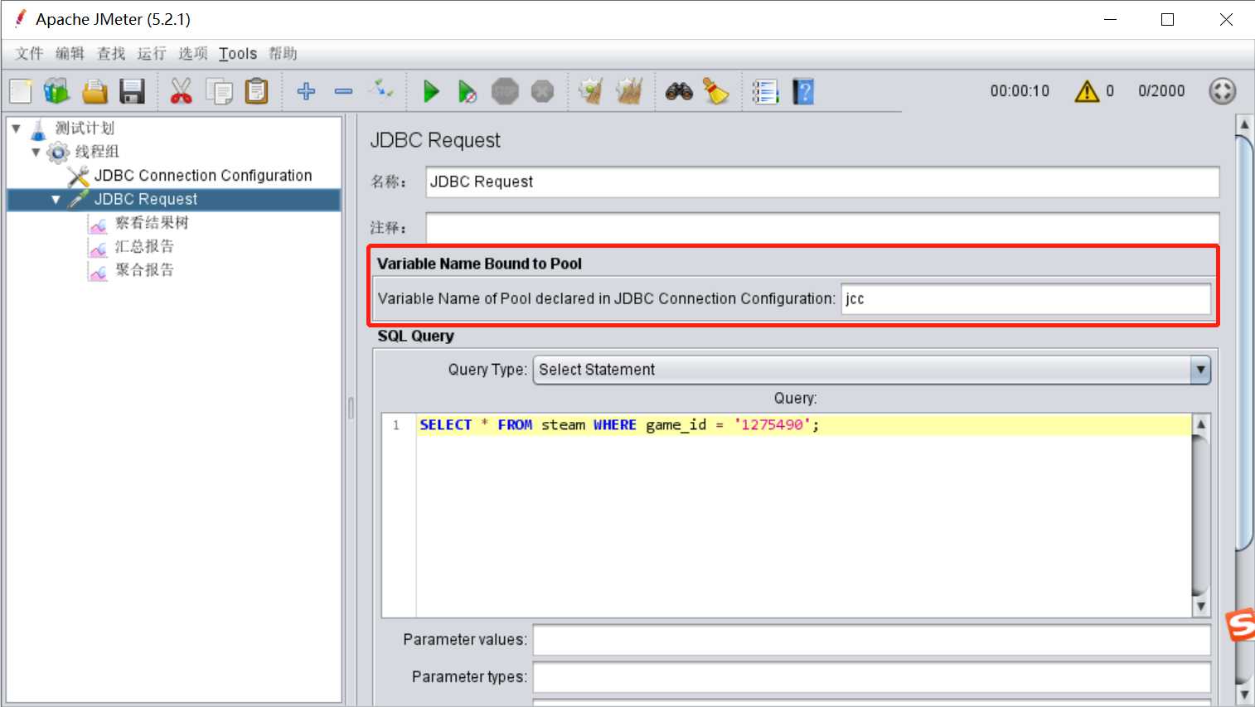This screenshot has width=1255, height=707.
Task: Click the 0/2000 thread count display
Action: point(1161,91)
